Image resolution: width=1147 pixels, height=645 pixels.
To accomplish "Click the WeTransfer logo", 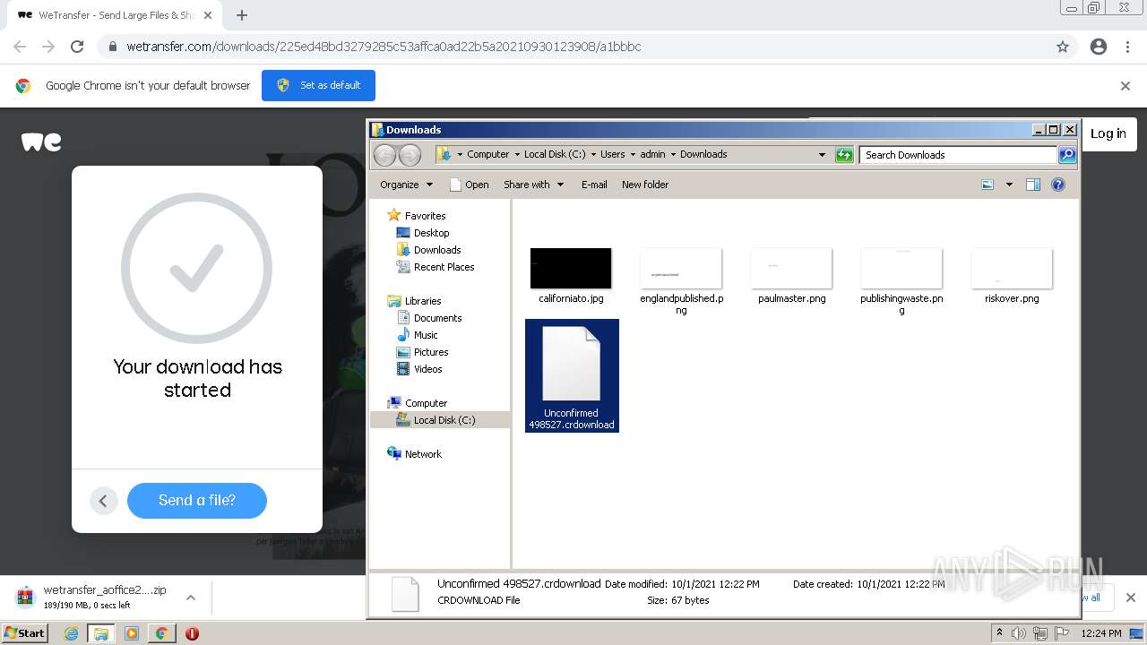I will 41,142.
